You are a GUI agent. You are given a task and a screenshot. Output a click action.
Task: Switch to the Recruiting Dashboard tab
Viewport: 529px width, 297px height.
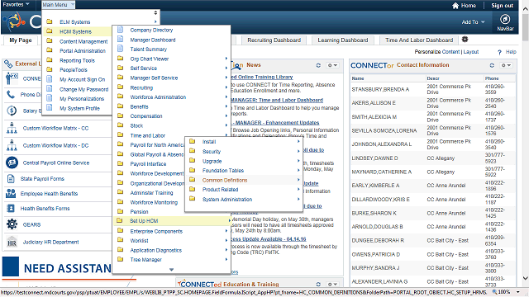(x=274, y=40)
